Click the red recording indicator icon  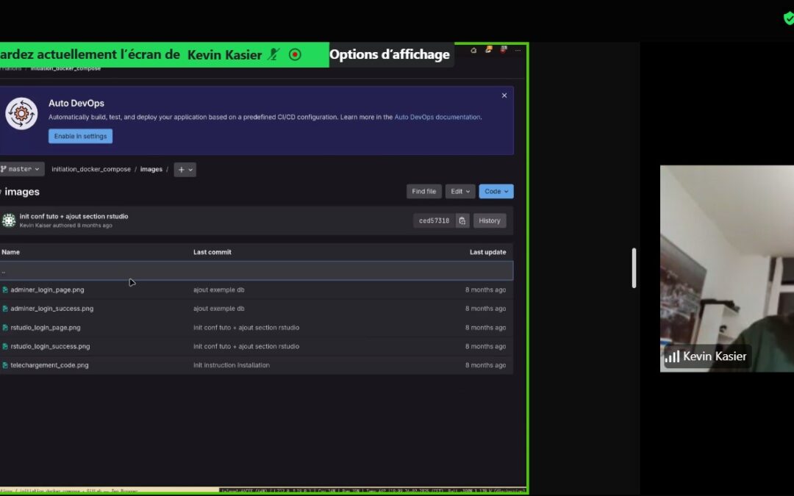(x=295, y=54)
